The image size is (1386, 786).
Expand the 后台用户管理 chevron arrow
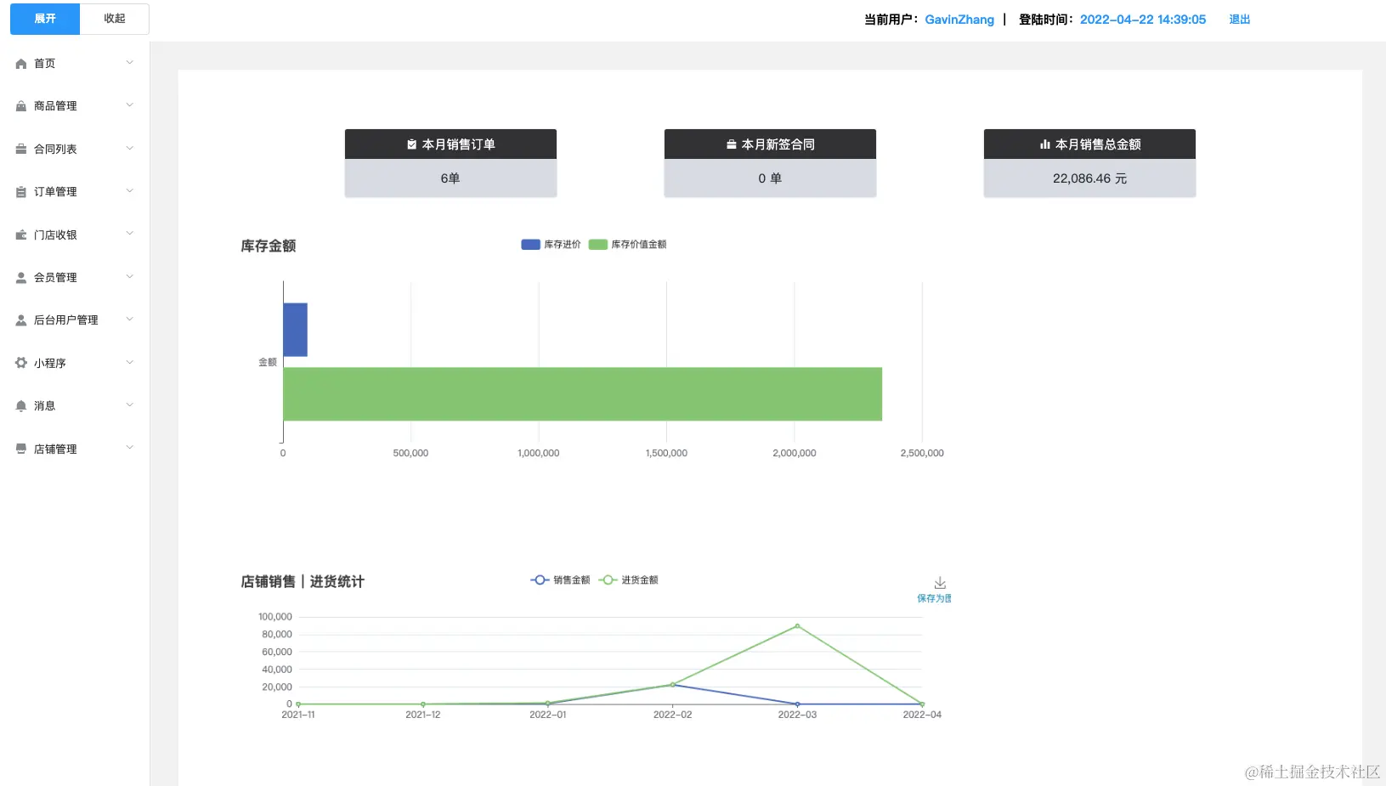point(130,319)
